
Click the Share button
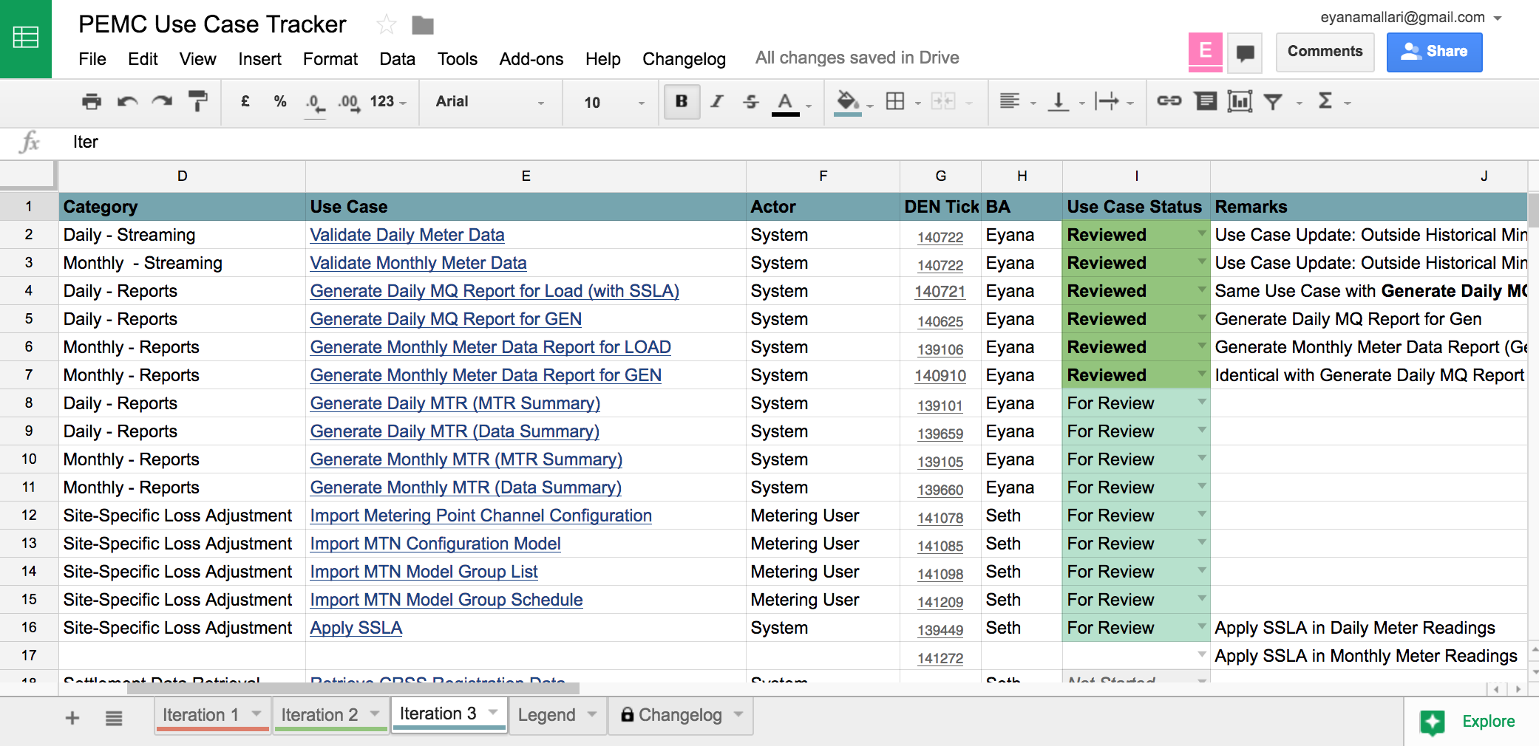tap(1434, 52)
